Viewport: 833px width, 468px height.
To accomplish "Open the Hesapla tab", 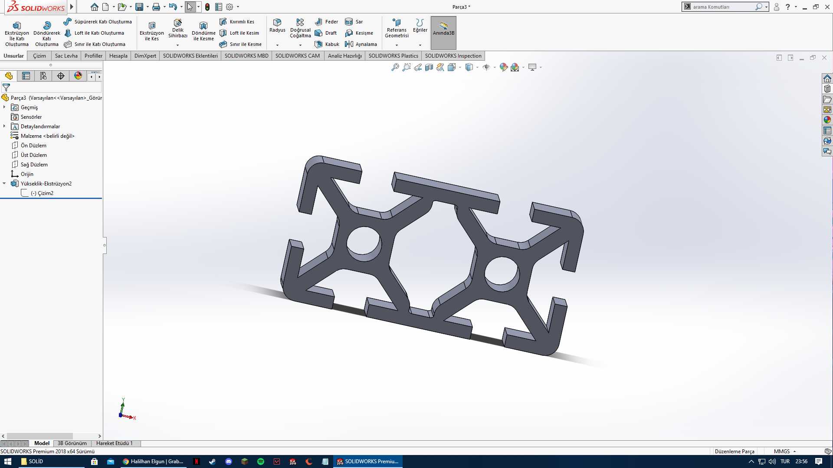I will [118, 56].
